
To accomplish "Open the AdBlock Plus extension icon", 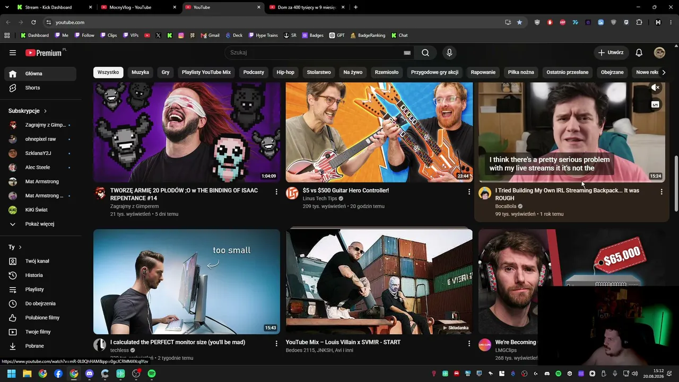I will coord(562,22).
